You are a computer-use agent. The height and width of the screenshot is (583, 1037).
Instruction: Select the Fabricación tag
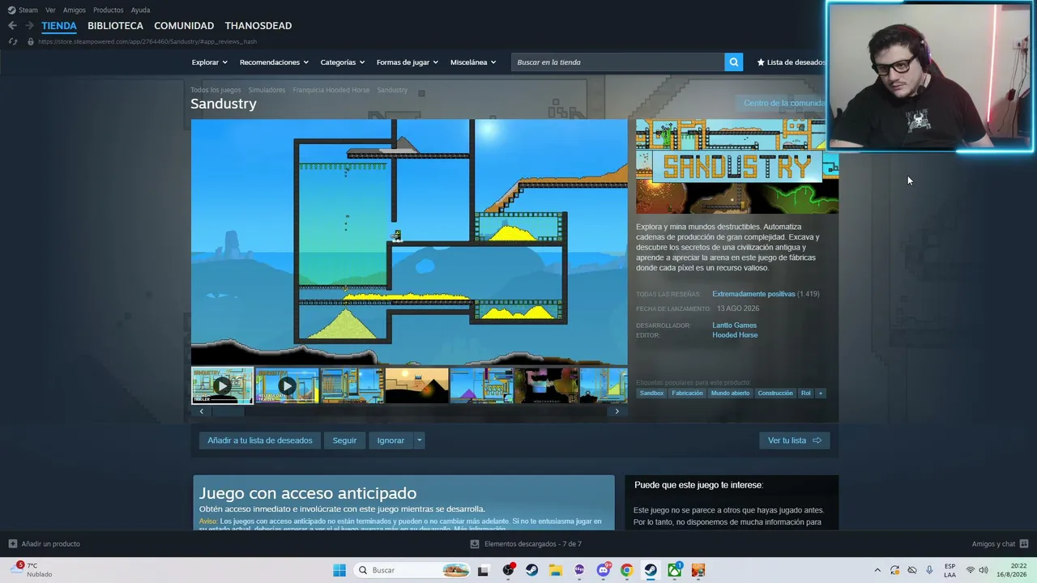tap(687, 394)
